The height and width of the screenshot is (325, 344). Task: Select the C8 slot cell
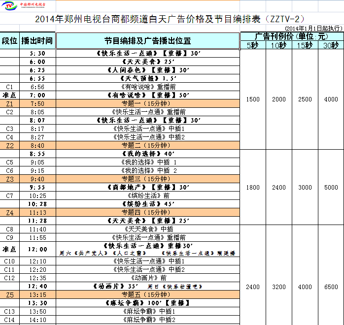click(10, 229)
